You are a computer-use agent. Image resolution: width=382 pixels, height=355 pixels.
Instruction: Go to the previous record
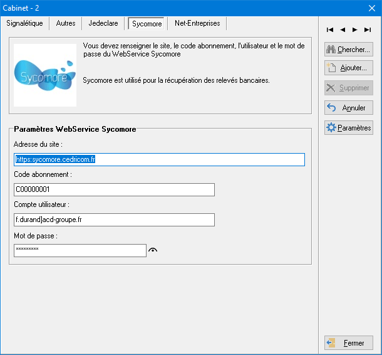click(343, 29)
